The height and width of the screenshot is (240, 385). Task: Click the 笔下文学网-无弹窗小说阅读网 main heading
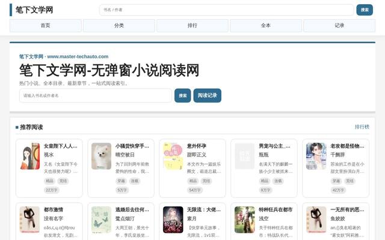coord(109,71)
